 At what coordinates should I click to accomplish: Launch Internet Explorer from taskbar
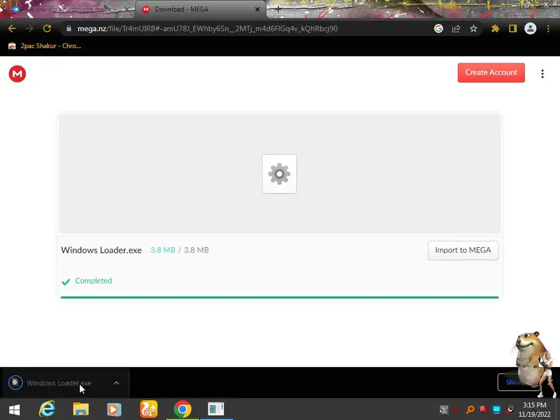[47, 409]
